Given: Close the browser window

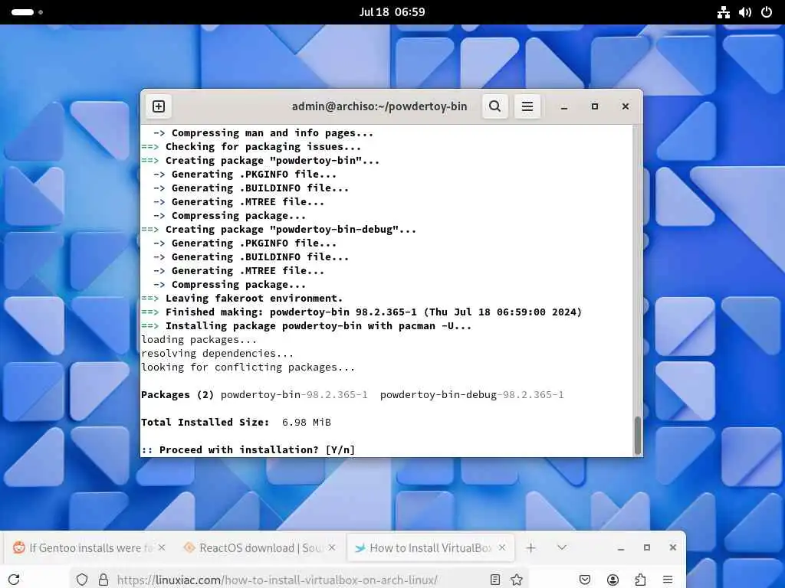Looking at the screenshot, I should 673,548.
